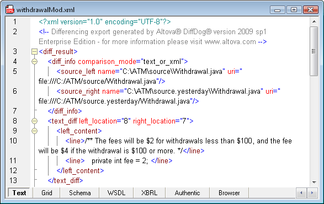Collapse the diff_info node on line 4

click(x=35, y=62)
